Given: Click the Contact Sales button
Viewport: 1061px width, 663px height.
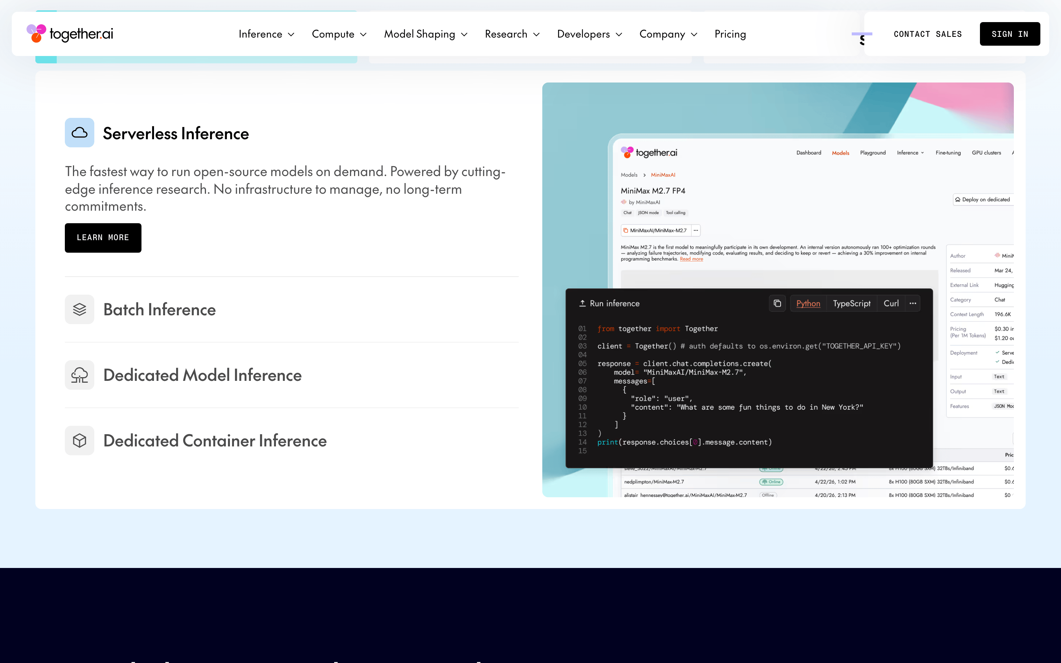Looking at the screenshot, I should tap(928, 34).
